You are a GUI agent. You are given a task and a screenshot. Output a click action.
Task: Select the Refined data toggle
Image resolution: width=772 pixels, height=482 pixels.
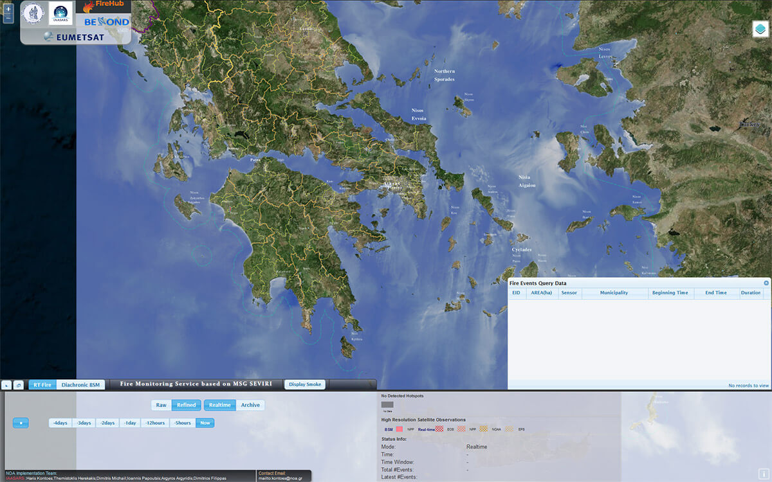[x=186, y=405]
